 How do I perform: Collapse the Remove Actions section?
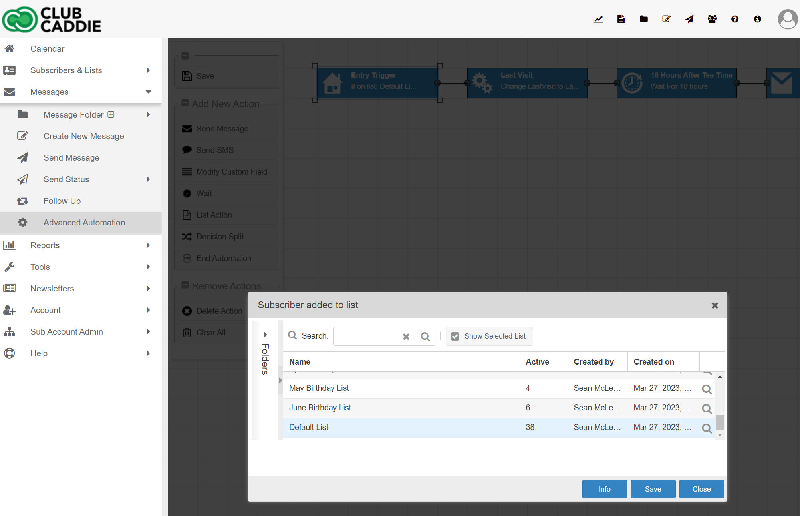(x=185, y=285)
